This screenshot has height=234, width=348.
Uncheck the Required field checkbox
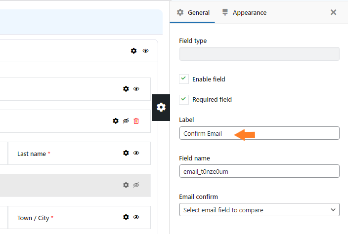click(184, 99)
